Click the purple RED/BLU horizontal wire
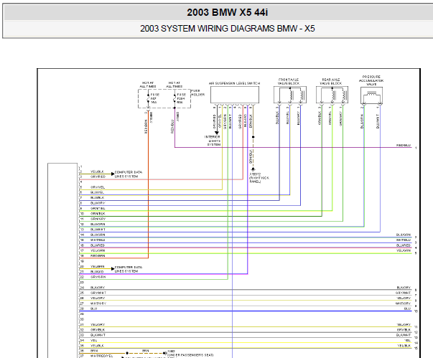The image size is (433, 358). (293, 147)
